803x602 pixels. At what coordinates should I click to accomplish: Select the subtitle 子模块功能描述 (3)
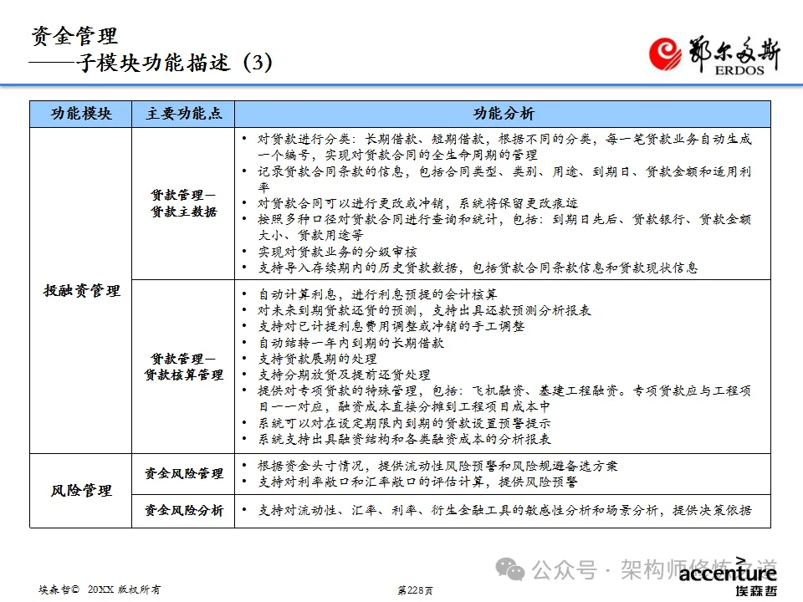(x=174, y=63)
